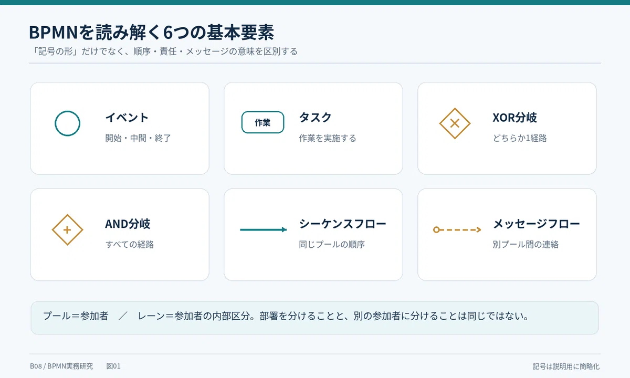Select the rounded task box labeled 作業
This screenshot has height=378, width=630.
click(262, 122)
